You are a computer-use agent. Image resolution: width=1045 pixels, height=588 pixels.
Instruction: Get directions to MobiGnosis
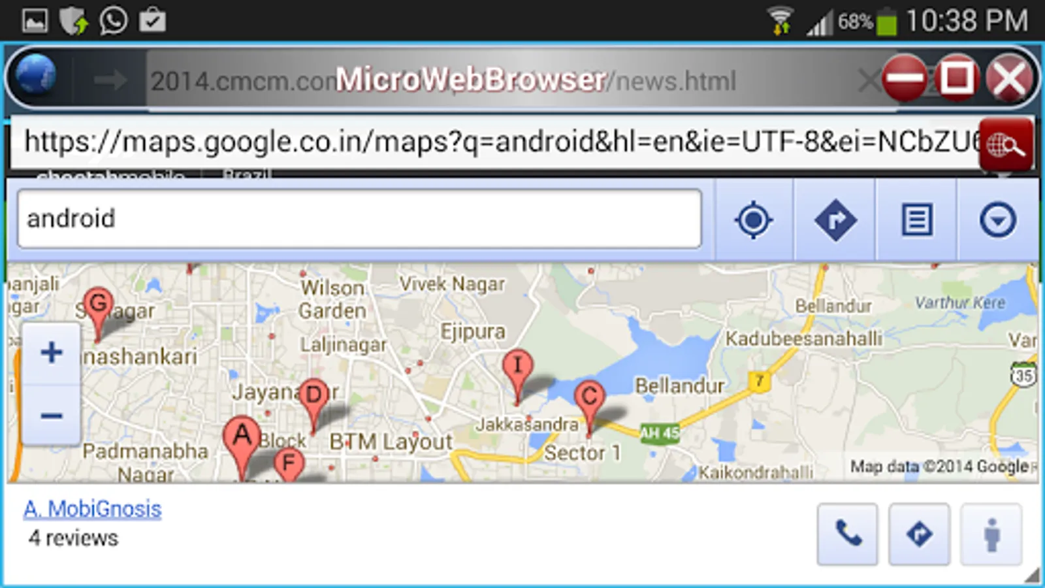pos(919,534)
